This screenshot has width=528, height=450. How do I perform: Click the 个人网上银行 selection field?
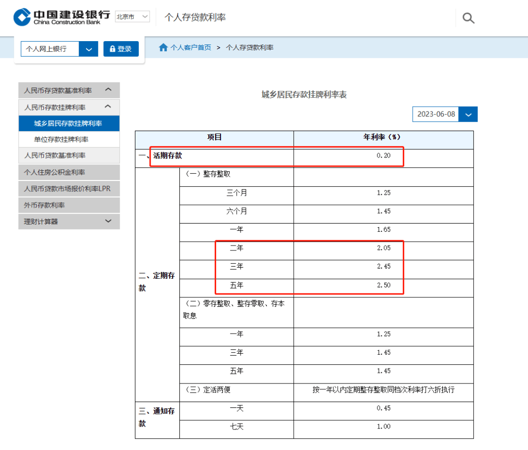click(50, 49)
